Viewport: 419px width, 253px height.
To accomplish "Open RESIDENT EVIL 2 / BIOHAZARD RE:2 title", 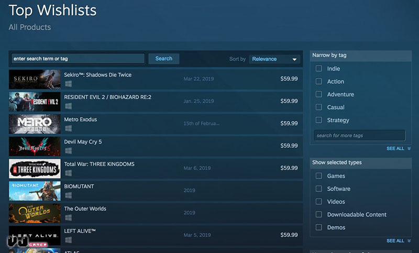I will pos(108,97).
